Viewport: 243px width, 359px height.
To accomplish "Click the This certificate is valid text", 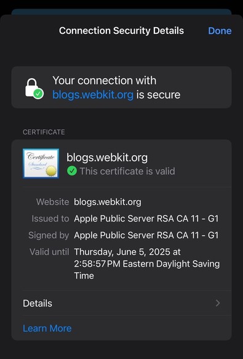I will coord(127,171).
